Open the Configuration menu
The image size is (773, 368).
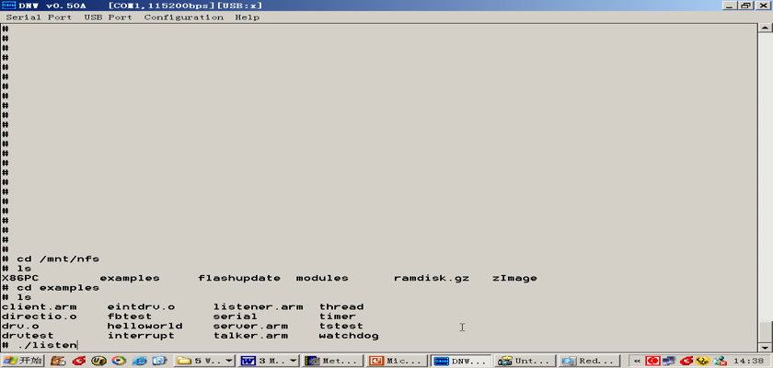pos(183,17)
